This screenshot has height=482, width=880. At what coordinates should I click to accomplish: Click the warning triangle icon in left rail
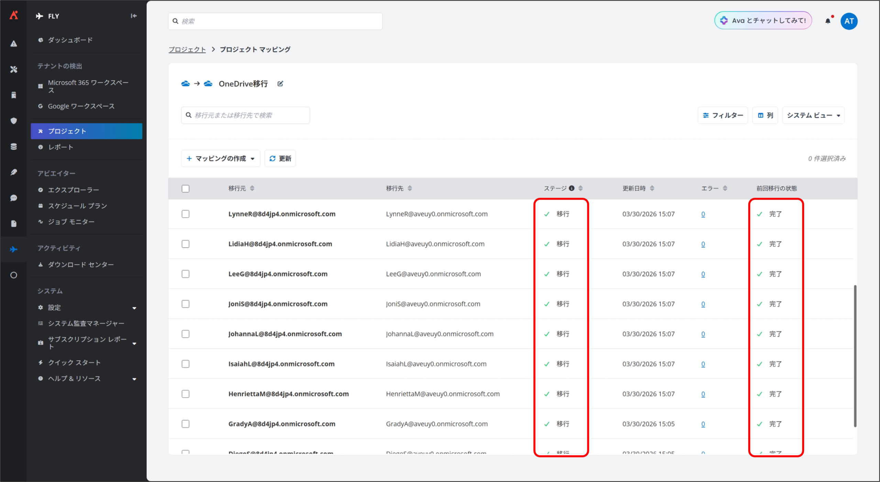tap(13, 44)
